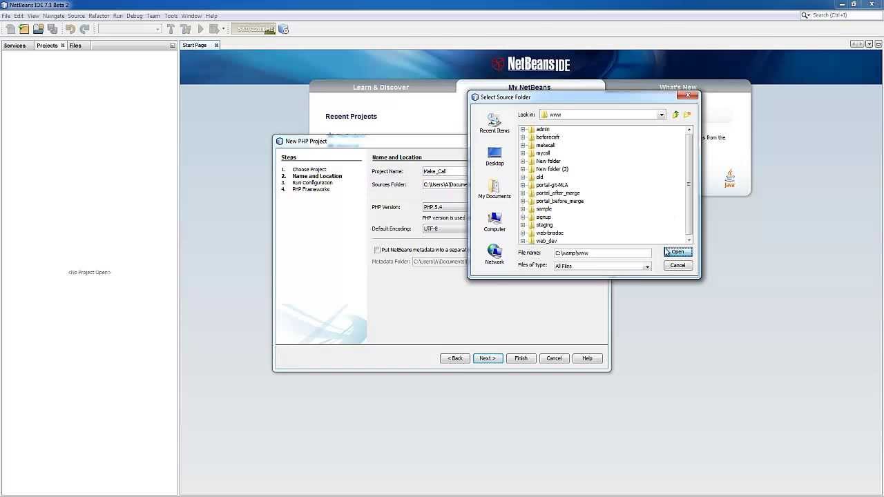This screenshot has width=884, height=497.
Task: Open the debug button dropdown arrow
Action: 223,29
